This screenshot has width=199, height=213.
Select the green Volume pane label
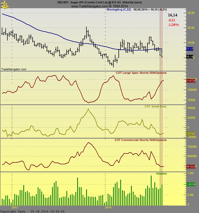click(161, 174)
